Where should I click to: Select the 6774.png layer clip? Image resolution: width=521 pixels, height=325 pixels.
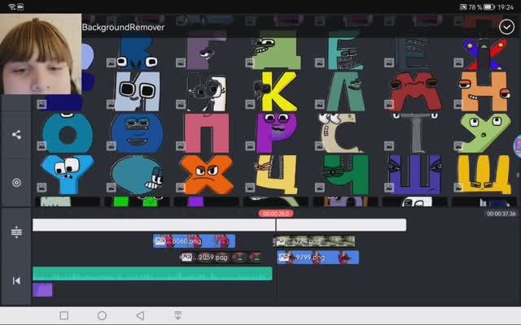pyautogui.click(x=314, y=241)
